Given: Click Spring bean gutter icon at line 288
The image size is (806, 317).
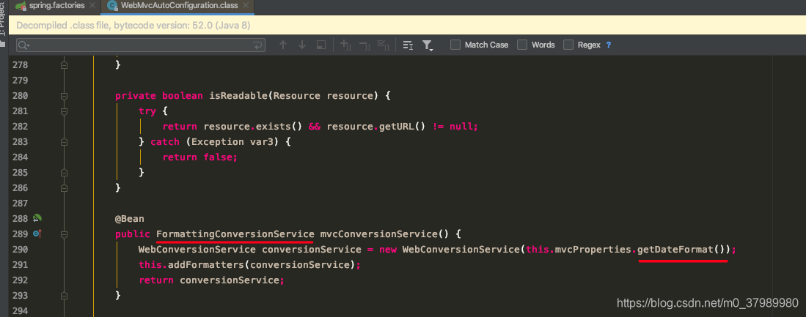Looking at the screenshot, I should click(37, 218).
